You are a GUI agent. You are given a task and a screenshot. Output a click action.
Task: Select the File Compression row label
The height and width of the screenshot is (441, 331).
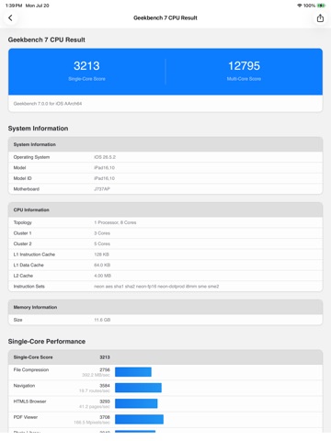coord(31,369)
